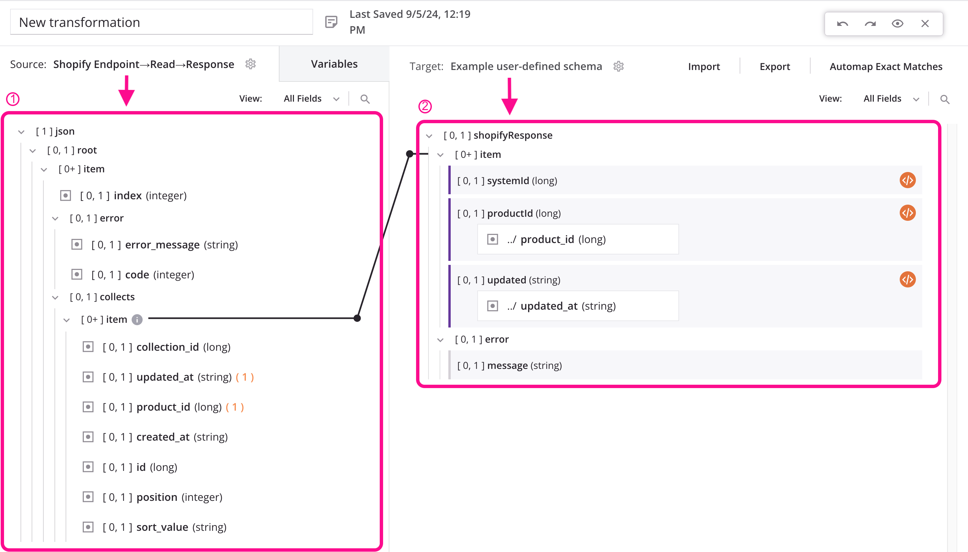Click the code editor icon for systemId field
The width and height of the screenshot is (968, 552).
907,179
